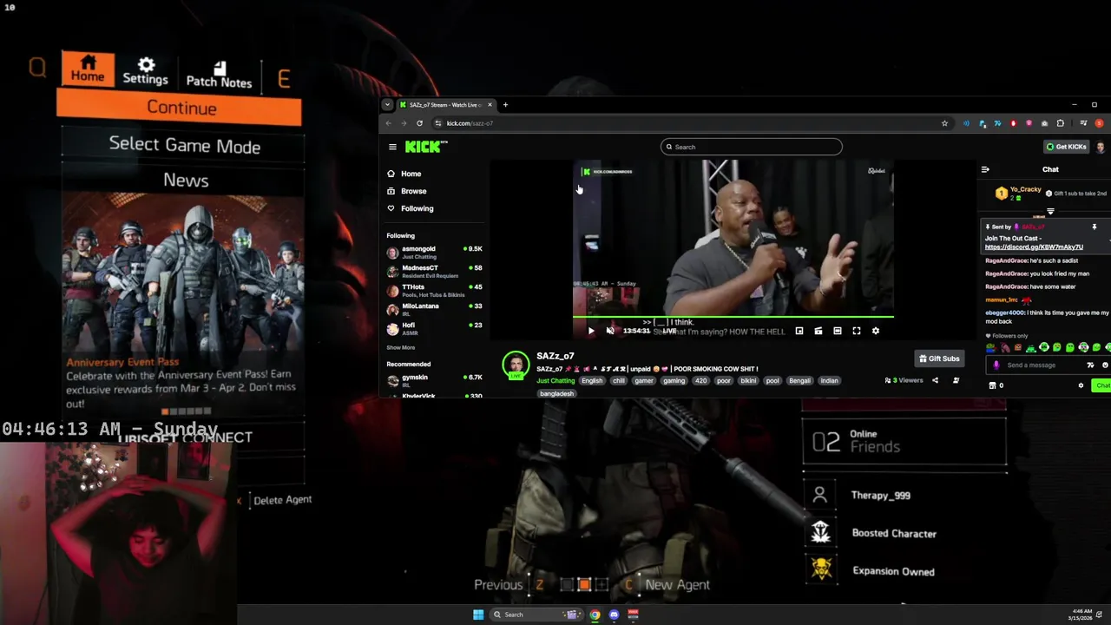This screenshot has width=1111, height=625.
Task: Open chat settings gear icon
Action: pos(1081,385)
